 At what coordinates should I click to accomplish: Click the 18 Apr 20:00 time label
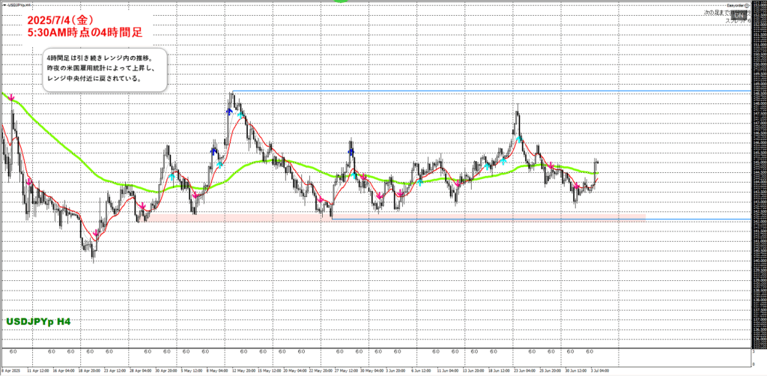point(90,371)
